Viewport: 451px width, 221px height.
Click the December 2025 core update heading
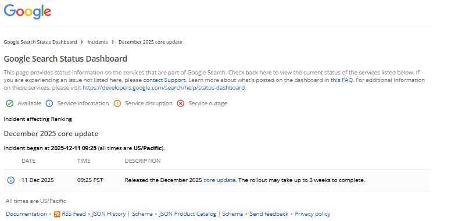[x=51, y=134]
